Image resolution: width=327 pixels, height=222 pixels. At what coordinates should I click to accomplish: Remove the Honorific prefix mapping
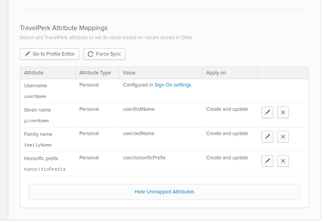[x=283, y=161]
